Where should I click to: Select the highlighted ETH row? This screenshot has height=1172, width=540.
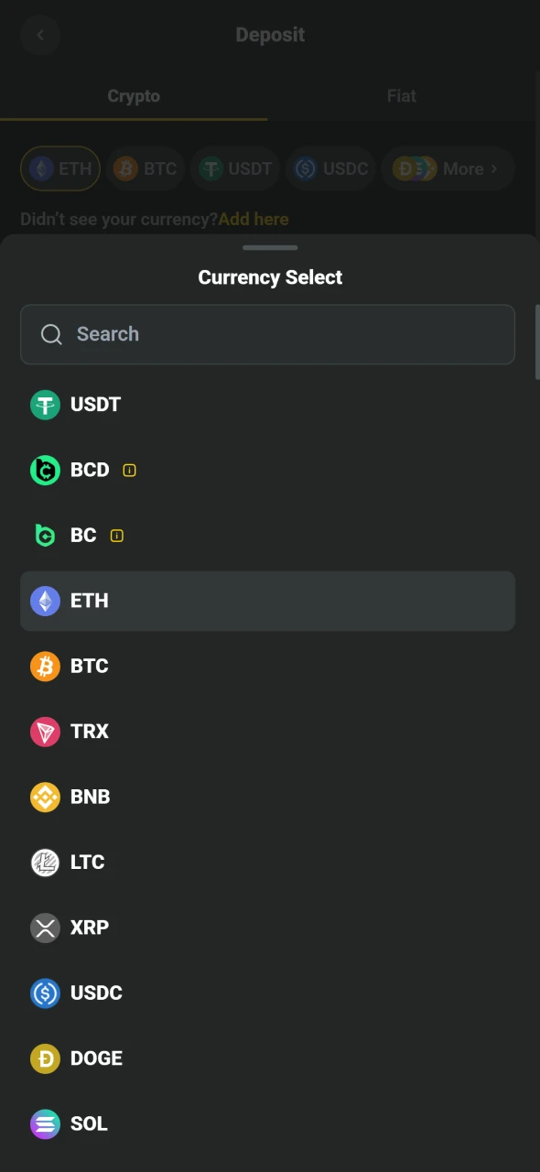point(267,601)
